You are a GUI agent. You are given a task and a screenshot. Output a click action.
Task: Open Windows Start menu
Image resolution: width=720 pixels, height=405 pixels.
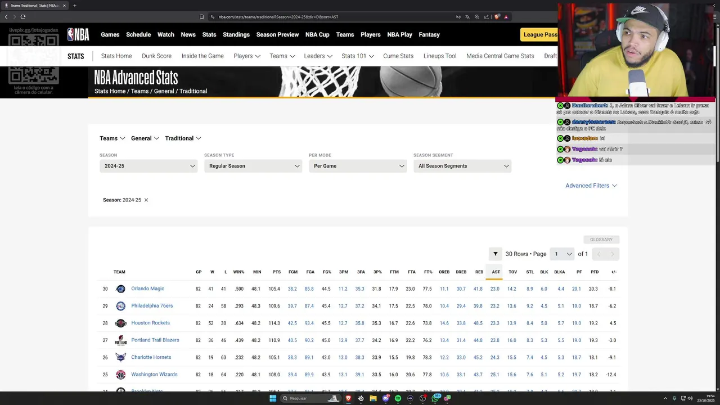tap(273, 398)
